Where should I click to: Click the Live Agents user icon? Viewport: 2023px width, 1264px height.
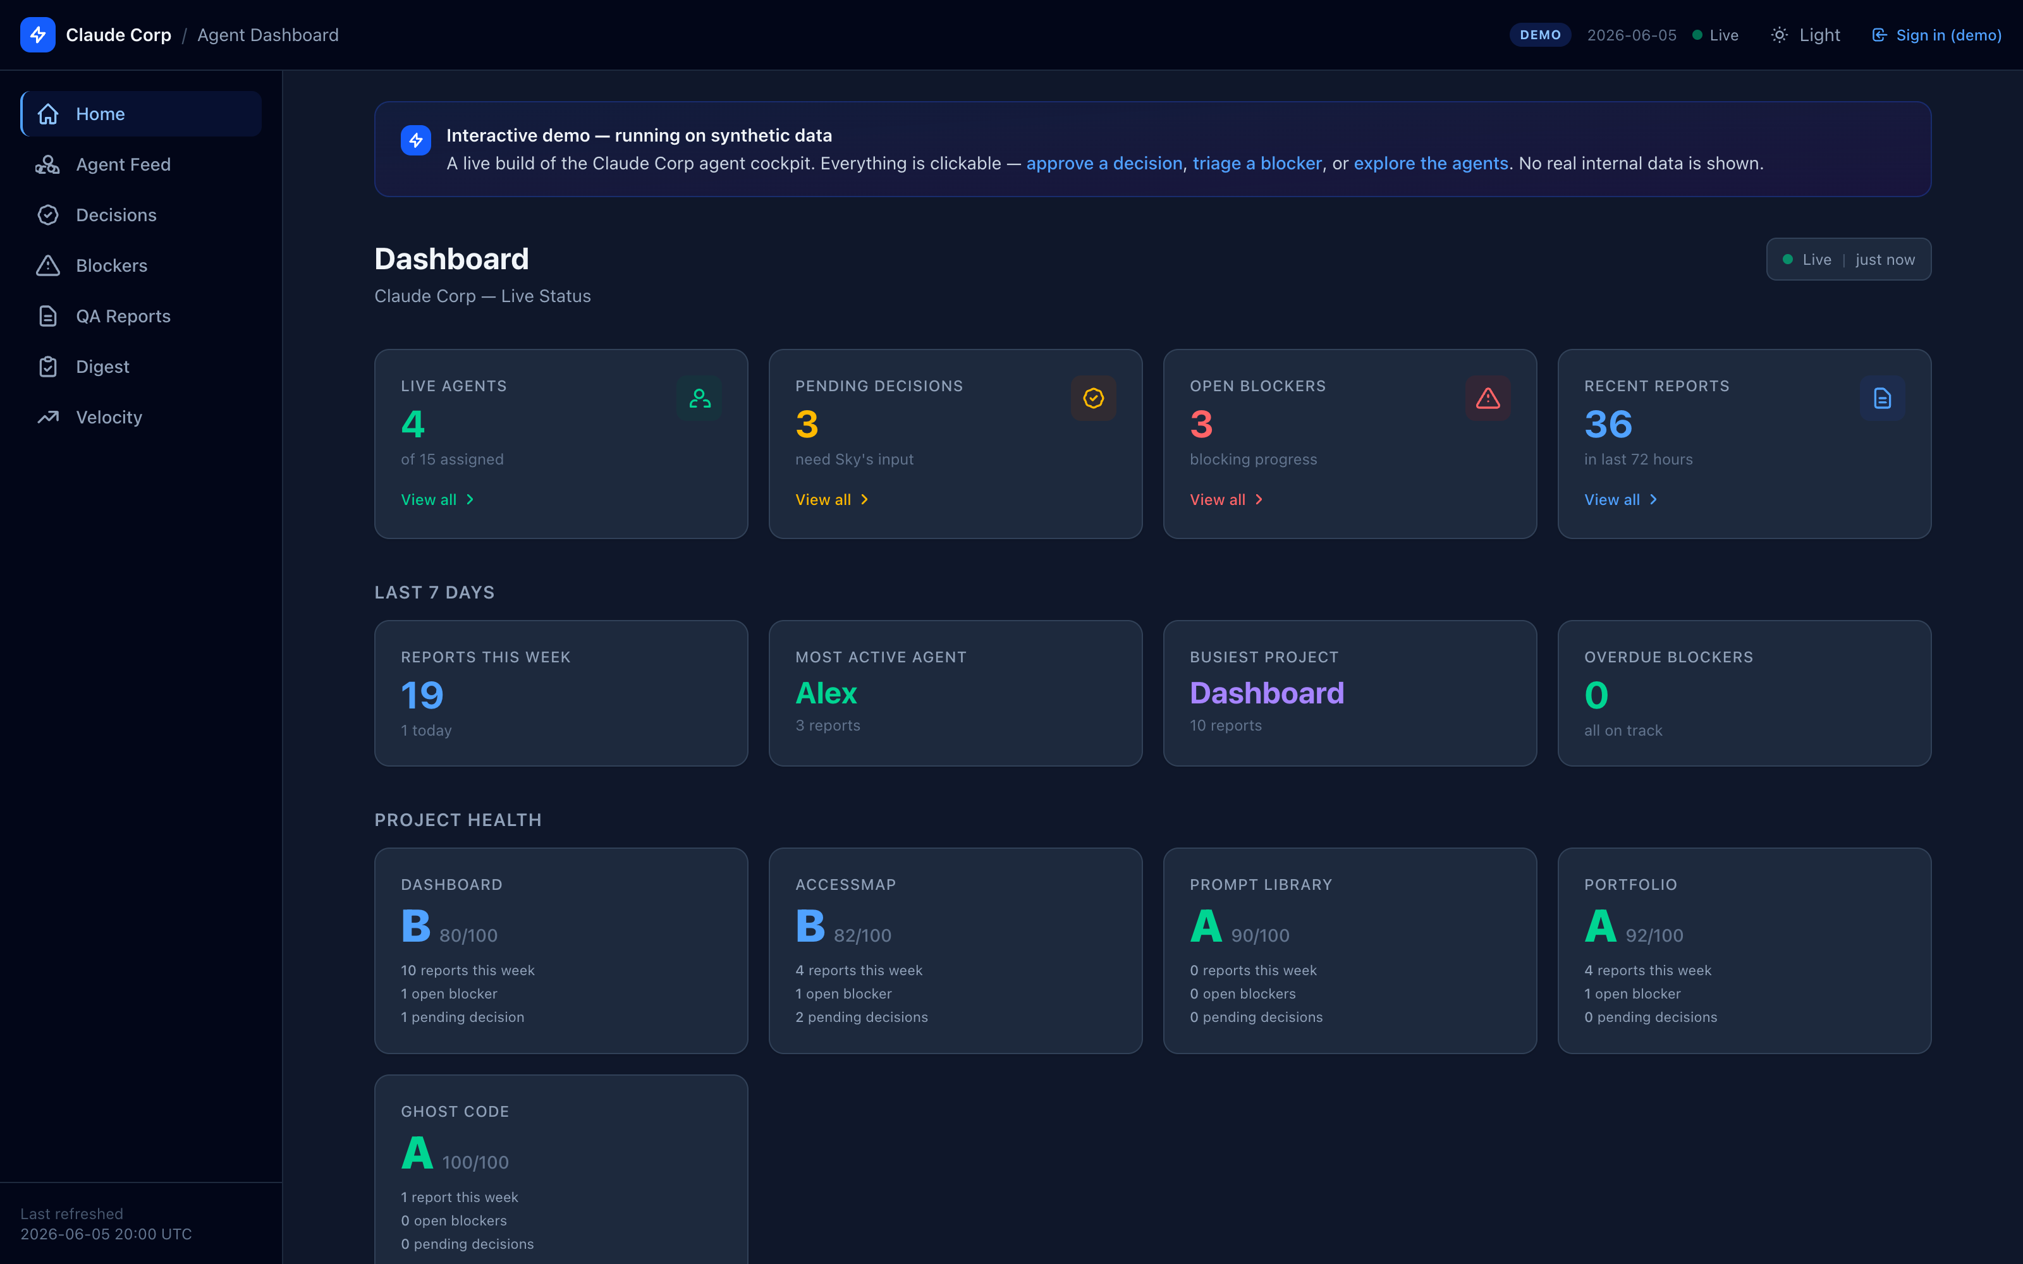click(700, 399)
